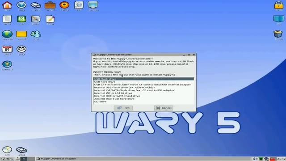Open the write word processor icon
Viewport: 286px width, 161px height.
pyautogui.click(x=7, y=19)
